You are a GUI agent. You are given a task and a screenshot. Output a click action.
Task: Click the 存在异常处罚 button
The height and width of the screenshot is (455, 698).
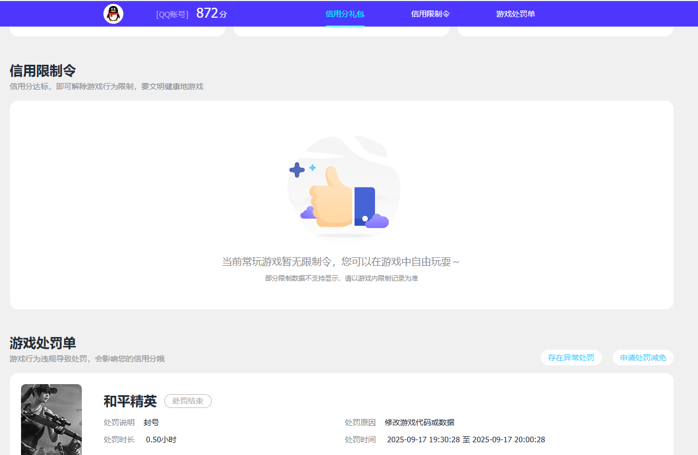coord(571,358)
